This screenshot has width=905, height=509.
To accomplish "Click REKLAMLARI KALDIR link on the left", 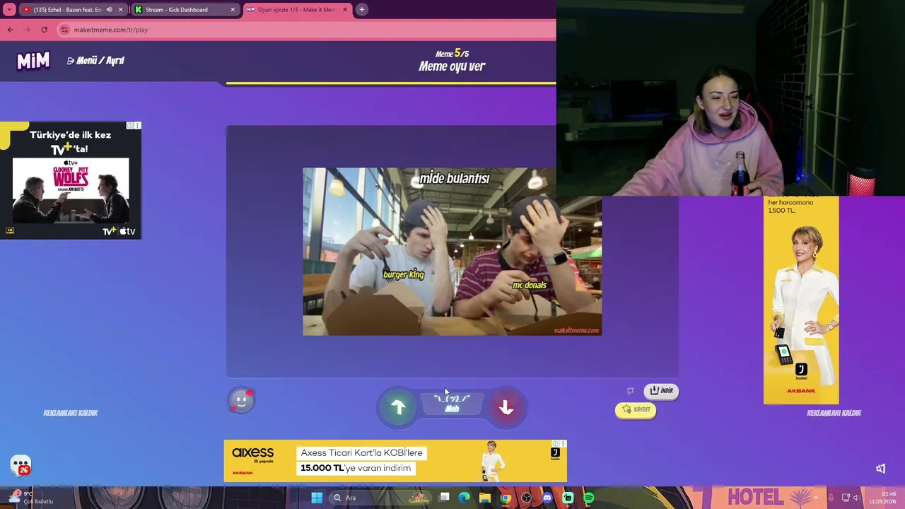I will pos(71,413).
